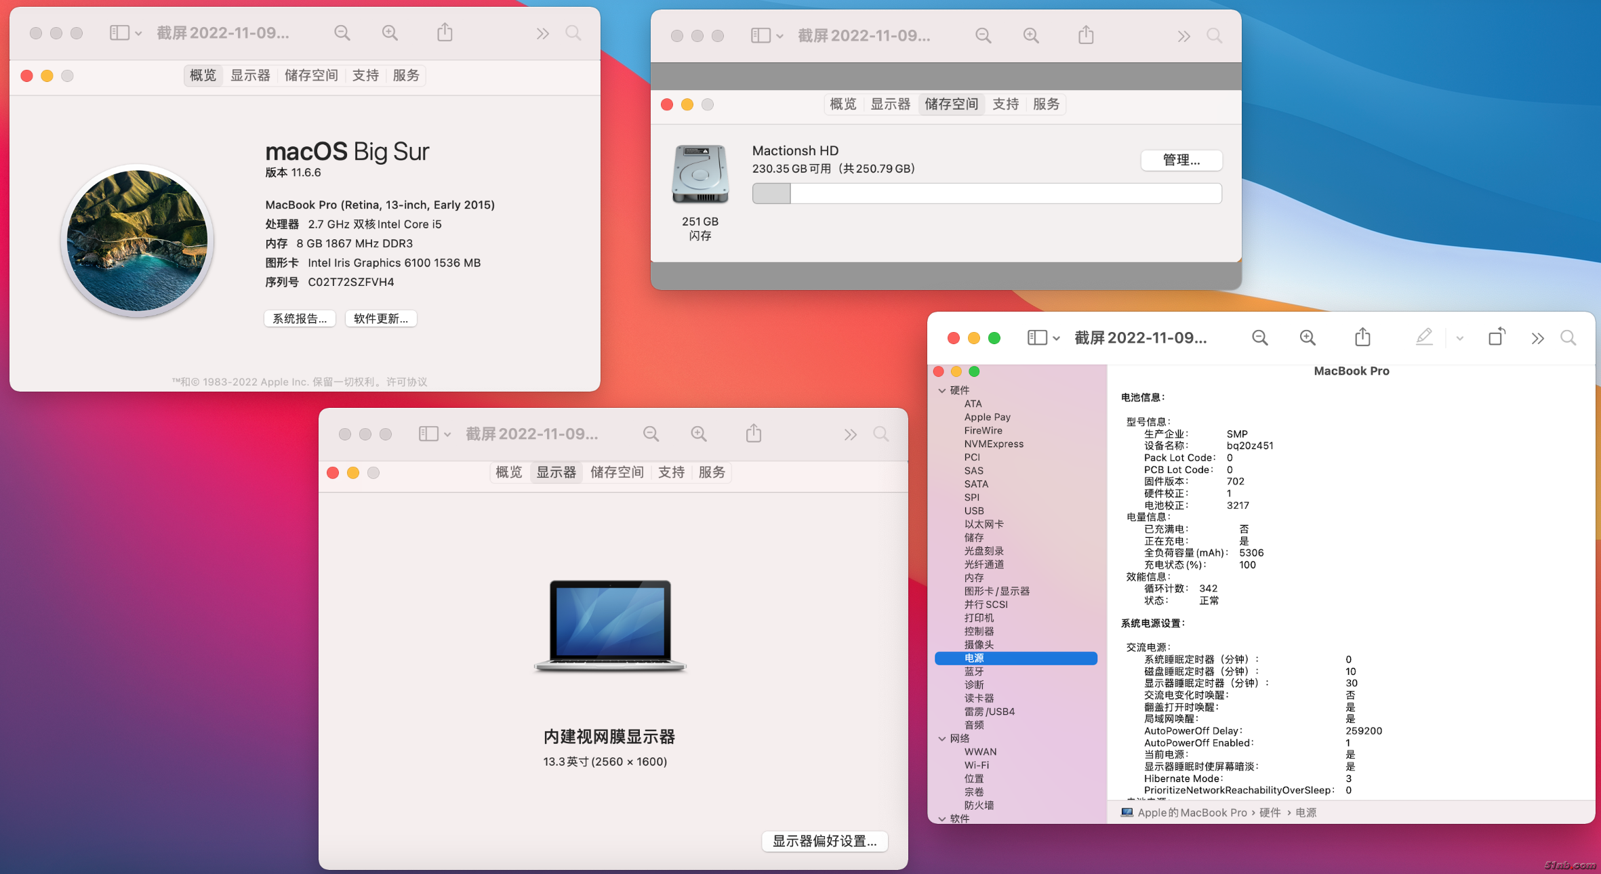
Task: Zoom in within the top-left Preview window
Action: [x=390, y=33]
